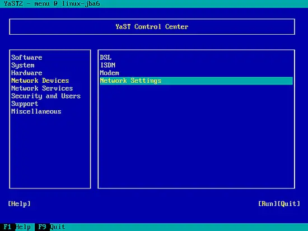
Task: Open the System category
Action: click(x=23, y=65)
